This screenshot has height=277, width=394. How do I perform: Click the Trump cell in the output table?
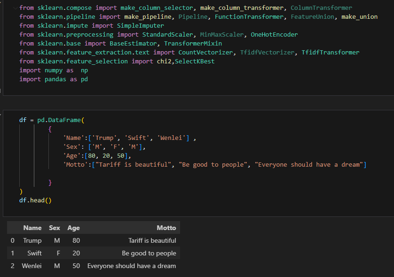pos(32,241)
